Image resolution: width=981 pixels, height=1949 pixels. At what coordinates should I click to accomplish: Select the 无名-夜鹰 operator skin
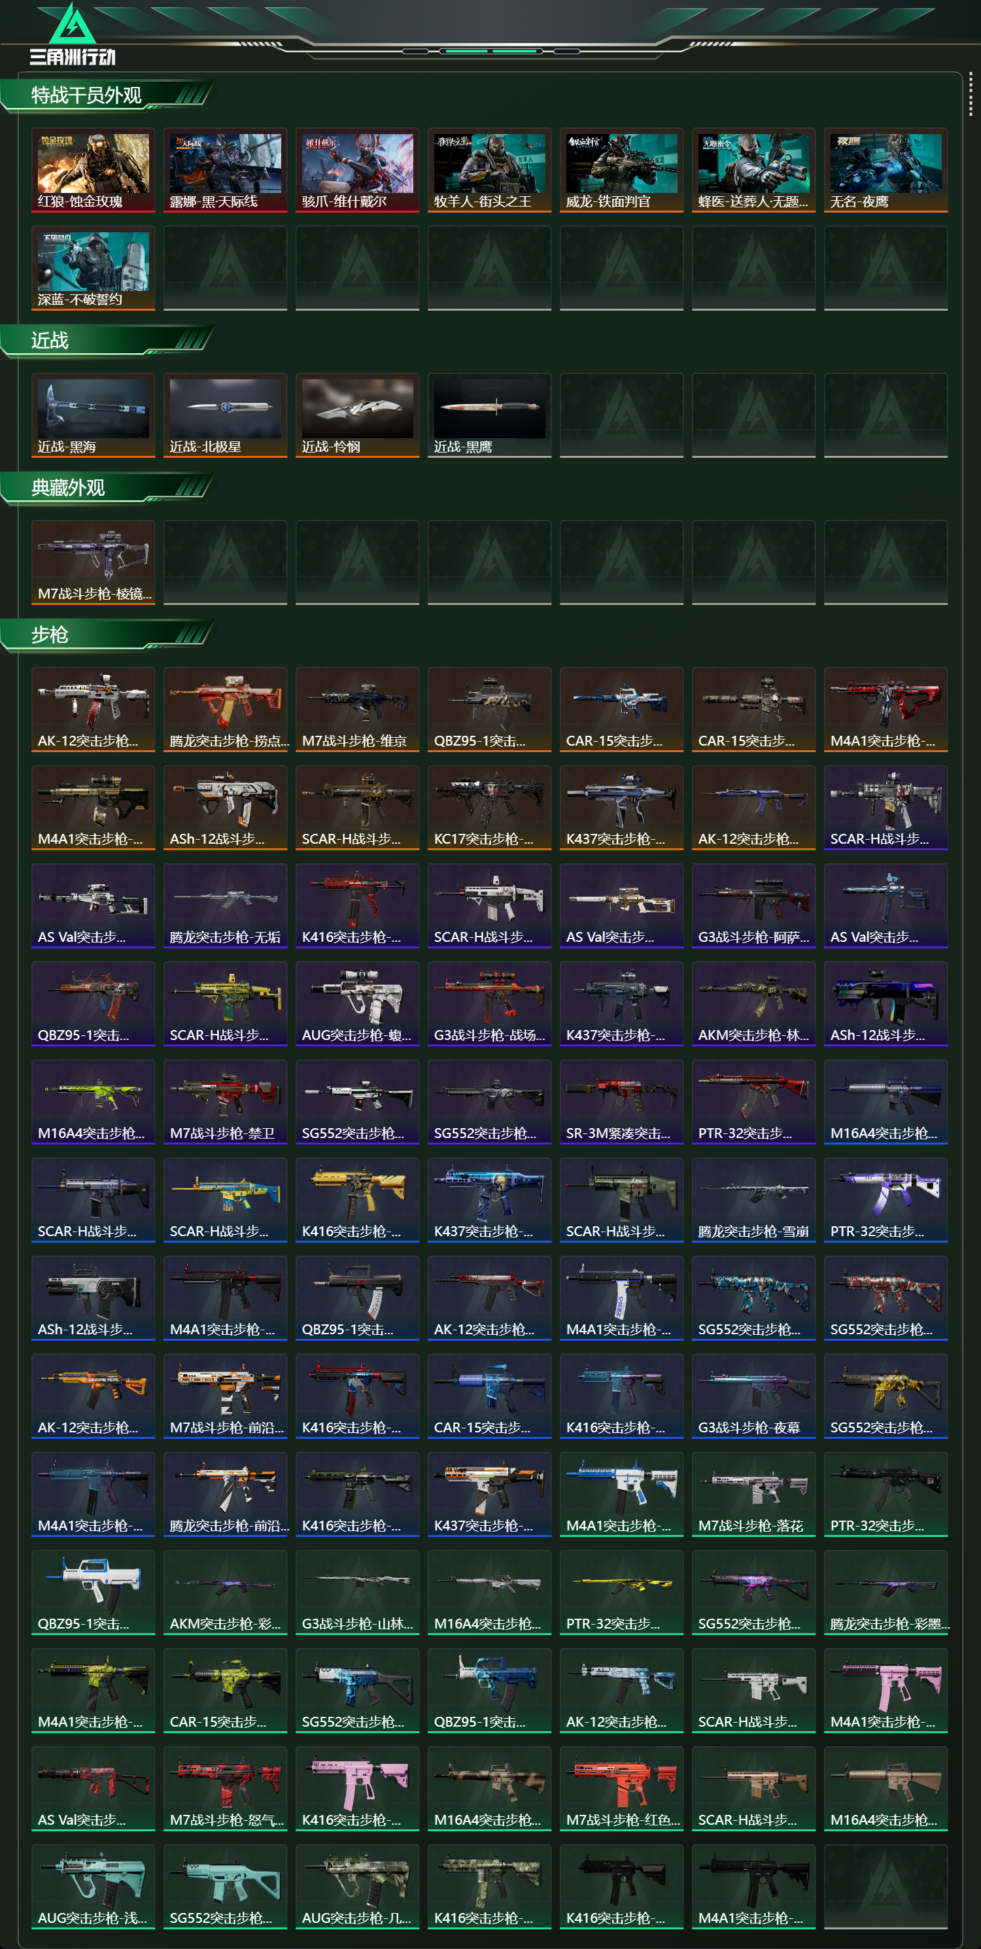tap(886, 170)
